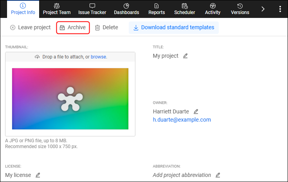Click pencil icon for project abbreviation
The height and width of the screenshot is (182, 288).
[218, 175]
